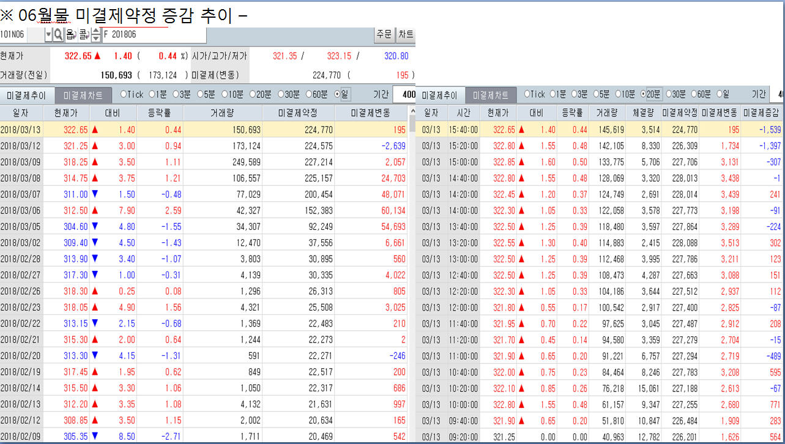Click the F 201806 contract name field
Viewport: 785px width, 444px height.
[x=154, y=35]
